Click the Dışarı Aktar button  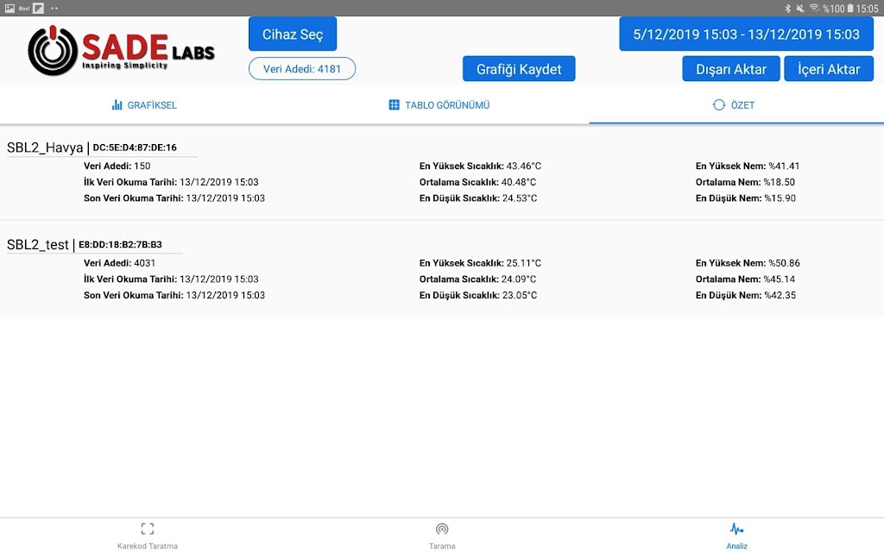730,69
